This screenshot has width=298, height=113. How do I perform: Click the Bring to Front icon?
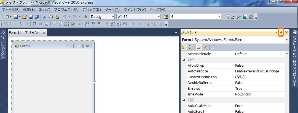[147, 24]
